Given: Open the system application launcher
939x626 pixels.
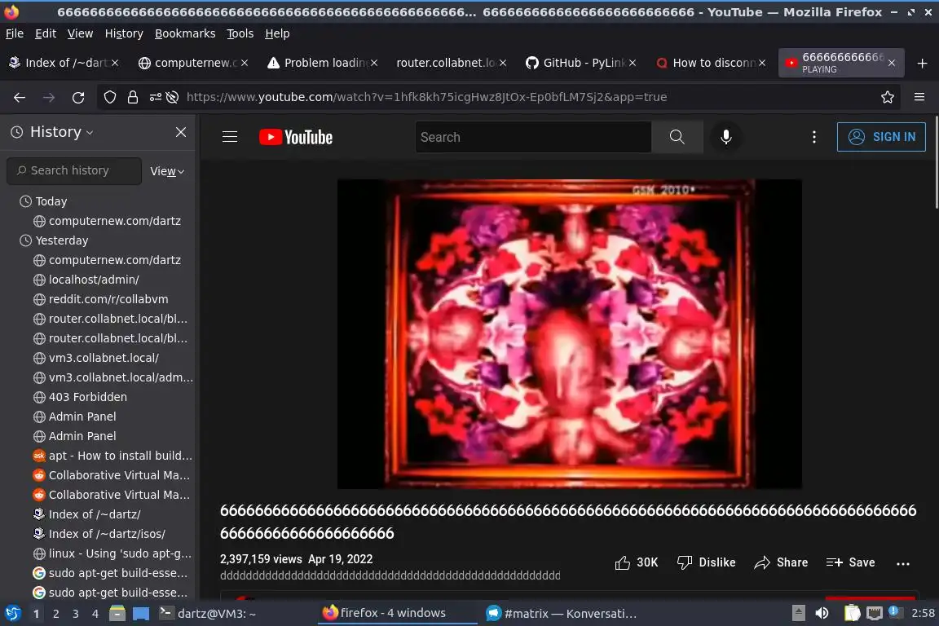Looking at the screenshot, I should click(12, 613).
